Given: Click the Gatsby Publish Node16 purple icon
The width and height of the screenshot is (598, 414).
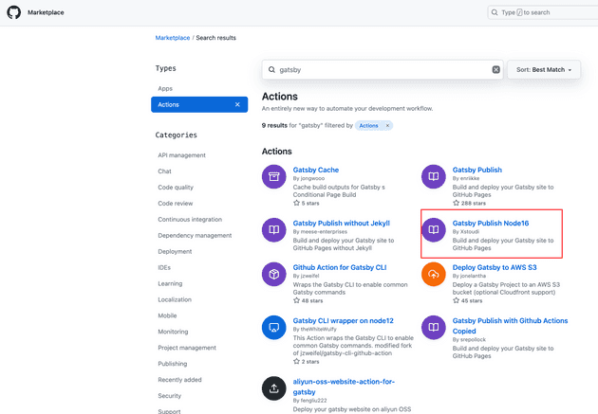Looking at the screenshot, I should point(434,229).
